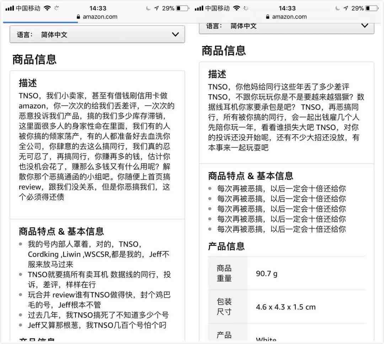
Task: Tap the battery icon in right screenshot
Action: 372,8
